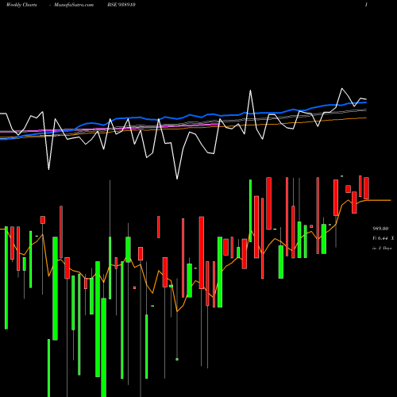Click the 'V: 6.44 X' volume text

point(384,238)
